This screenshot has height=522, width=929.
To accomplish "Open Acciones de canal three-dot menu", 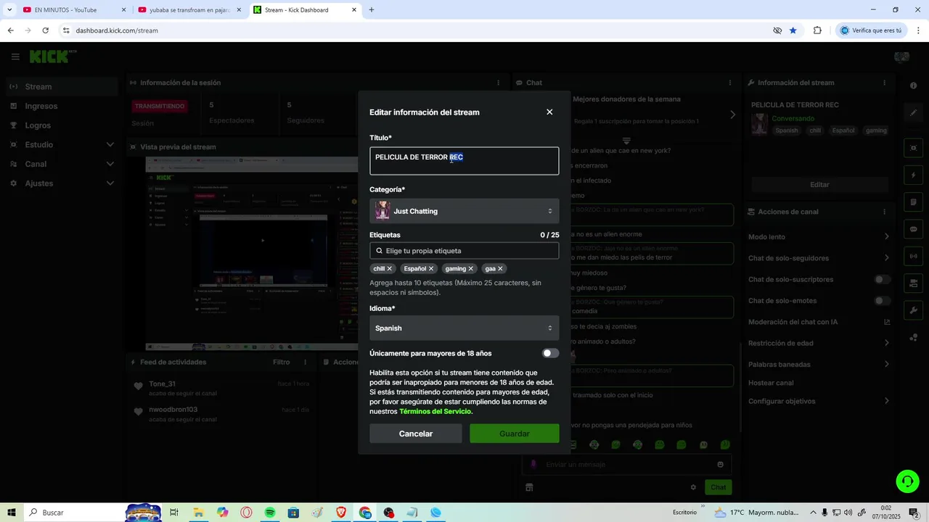I will pyautogui.click(x=884, y=212).
